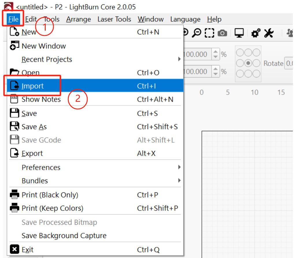Viewport: 296px width, 258px height.
Task: Select the top-right anchor radio button
Action: (256, 53)
